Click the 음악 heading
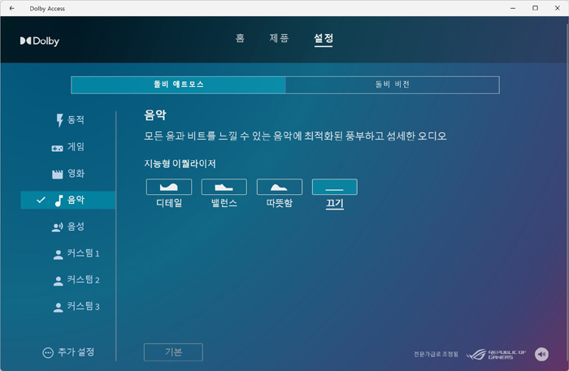Image resolution: width=569 pixels, height=371 pixels. [x=155, y=114]
